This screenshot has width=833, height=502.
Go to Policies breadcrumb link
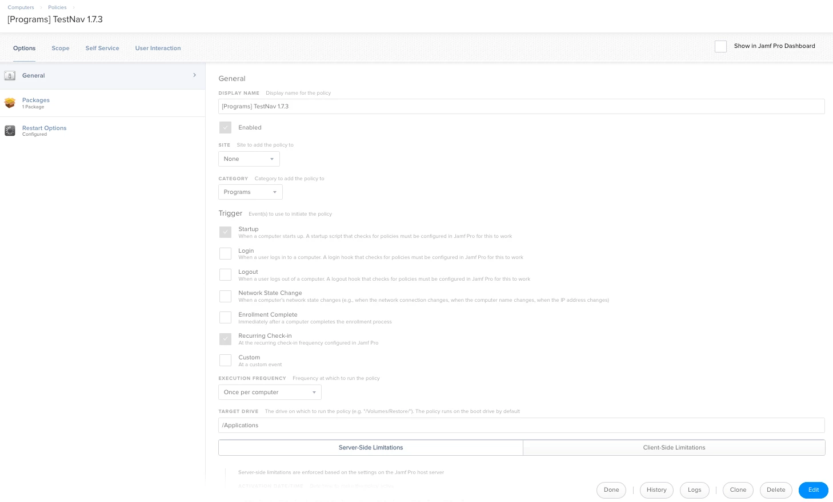57,7
